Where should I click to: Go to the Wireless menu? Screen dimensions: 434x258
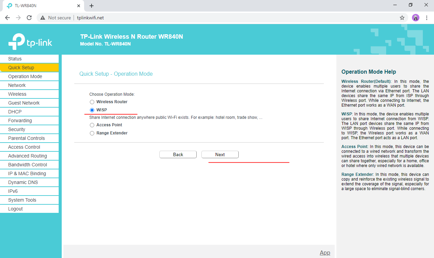tap(29, 94)
